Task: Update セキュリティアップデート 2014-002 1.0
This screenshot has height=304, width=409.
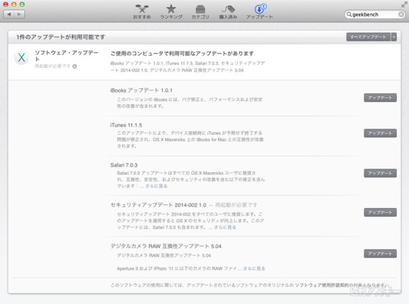Action: click(x=380, y=212)
